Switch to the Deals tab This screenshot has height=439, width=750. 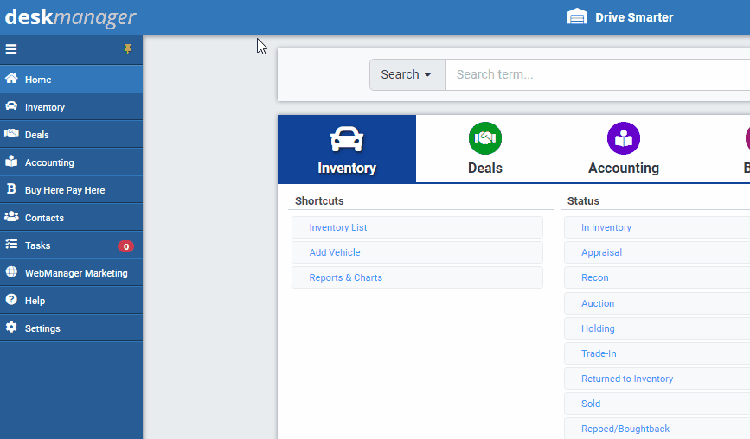485,149
